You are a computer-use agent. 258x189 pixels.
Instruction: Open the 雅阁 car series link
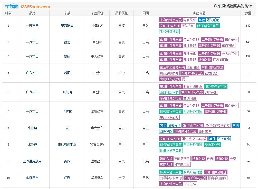[x=67, y=73]
